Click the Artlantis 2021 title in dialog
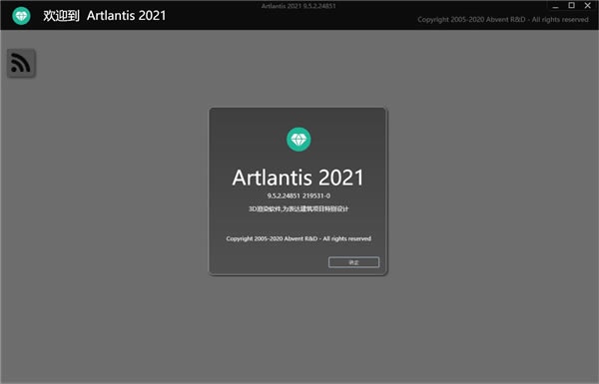The image size is (599, 384). (x=298, y=178)
